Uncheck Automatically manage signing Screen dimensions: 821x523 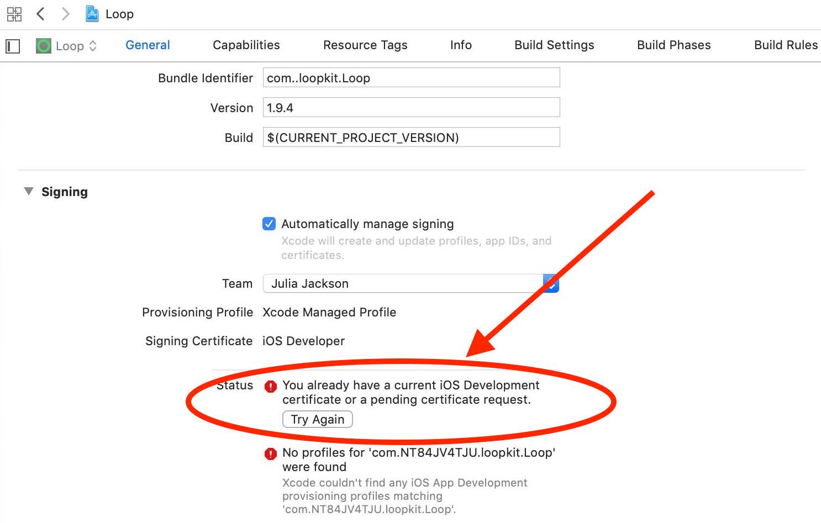[x=269, y=224]
